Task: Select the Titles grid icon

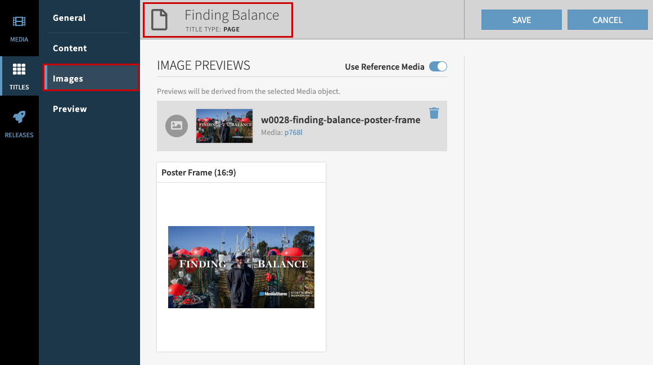Action: tap(19, 70)
